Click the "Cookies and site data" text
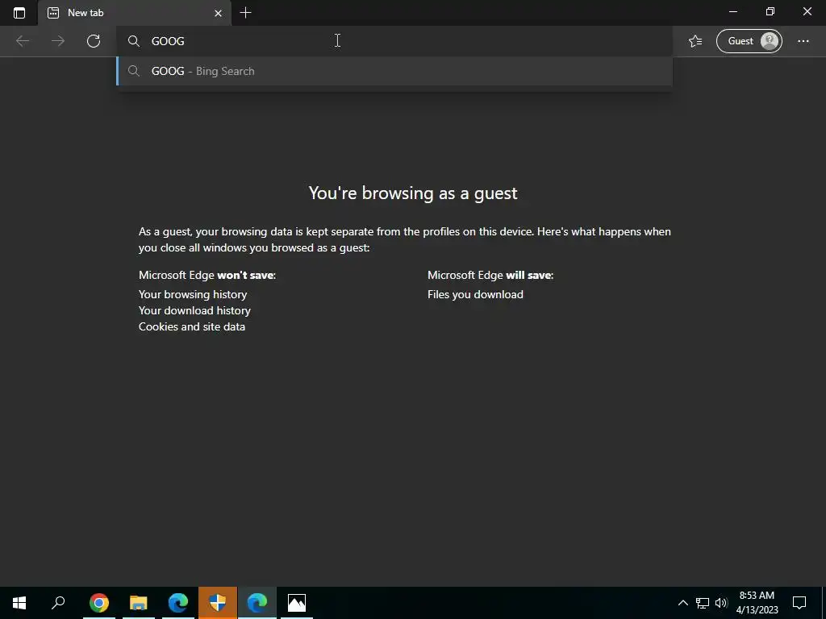Image resolution: width=826 pixels, height=619 pixels. pyautogui.click(x=192, y=326)
